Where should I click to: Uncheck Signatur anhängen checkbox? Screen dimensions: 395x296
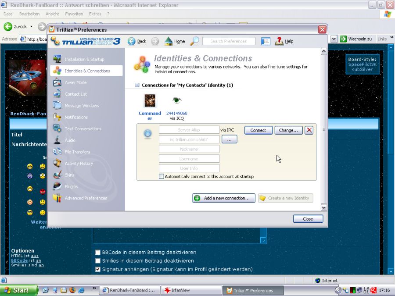point(98,269)
